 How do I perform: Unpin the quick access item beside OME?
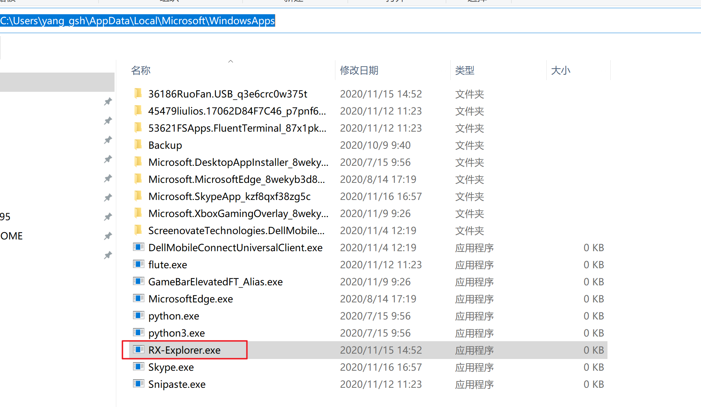(108, 236)
